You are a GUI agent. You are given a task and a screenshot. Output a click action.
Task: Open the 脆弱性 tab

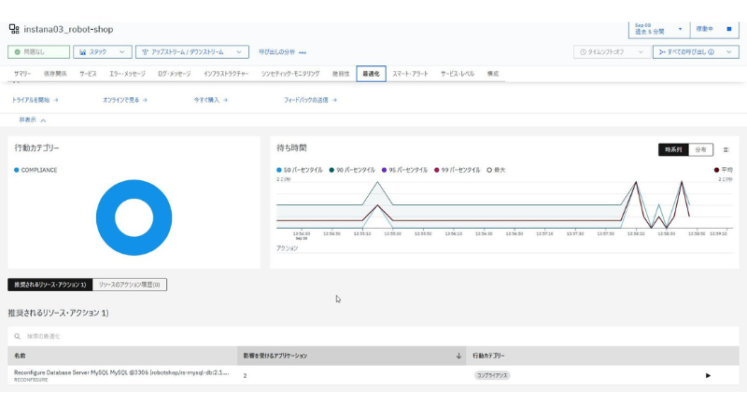click(x=341, y=74)
